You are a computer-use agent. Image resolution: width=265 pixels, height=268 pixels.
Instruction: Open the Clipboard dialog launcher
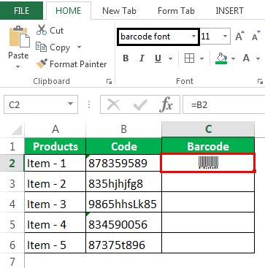coord(109,82)
